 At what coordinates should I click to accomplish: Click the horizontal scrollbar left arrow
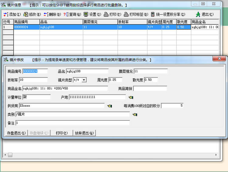coord(5,155)
